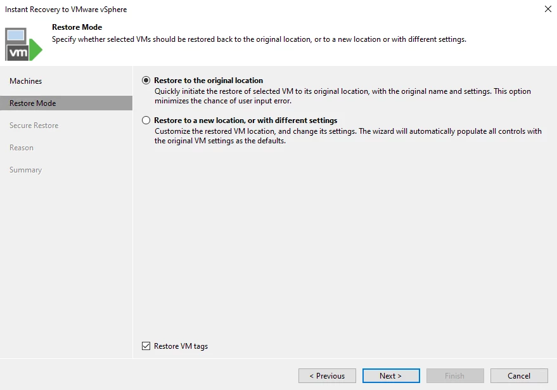Select the Restore Mode step in sidebar
Viewport: 557px width, 390px height.
[33, 103]
